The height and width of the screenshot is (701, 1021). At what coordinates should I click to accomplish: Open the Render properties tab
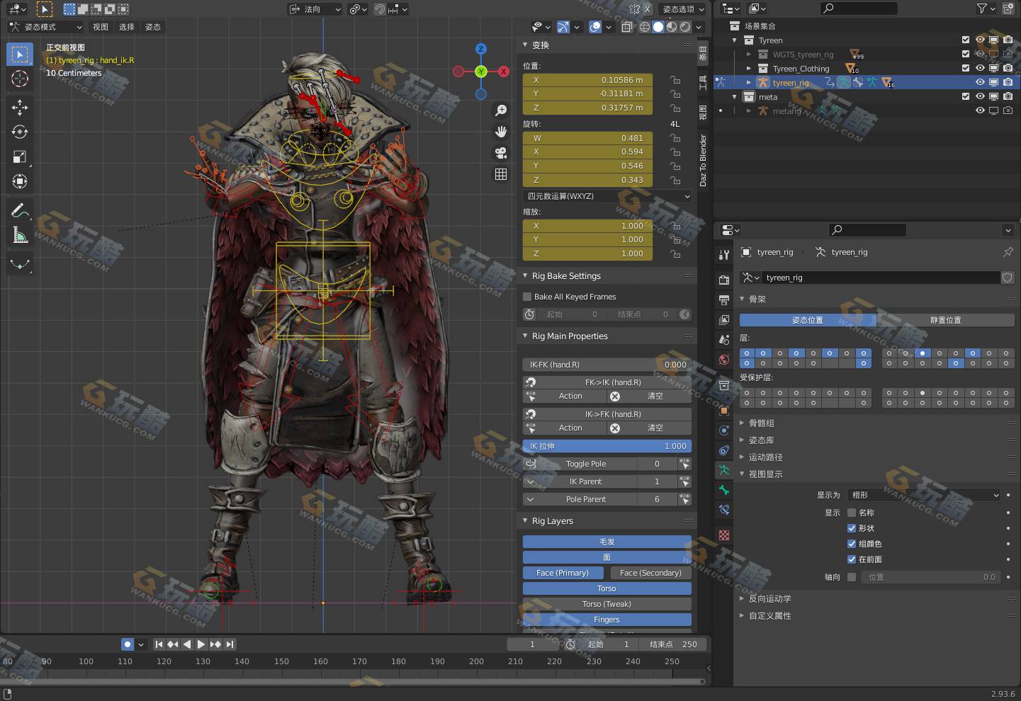tap(723, 280)
